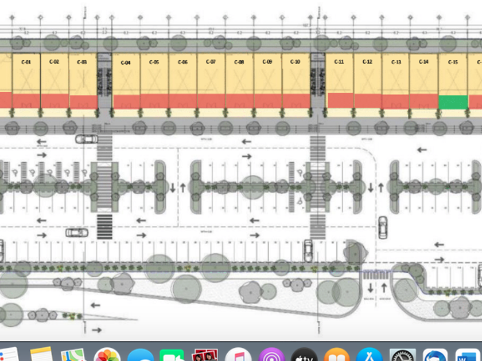Image resolution: width=482 pixels, height=361 pixels.
Task: Click unit label C-03 on plan
Action: click(x=82, y=62)
